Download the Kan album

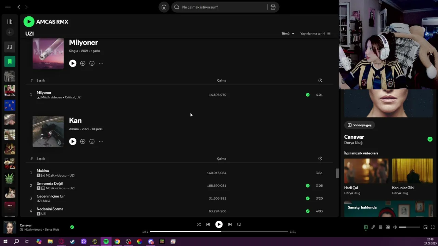coord(92,141)
